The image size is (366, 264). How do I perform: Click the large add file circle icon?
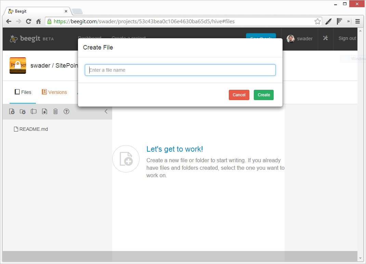[x=126, y=159]
